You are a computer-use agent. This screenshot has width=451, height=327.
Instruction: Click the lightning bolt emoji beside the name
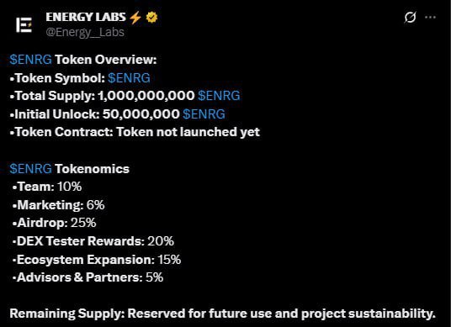point(135,18)
